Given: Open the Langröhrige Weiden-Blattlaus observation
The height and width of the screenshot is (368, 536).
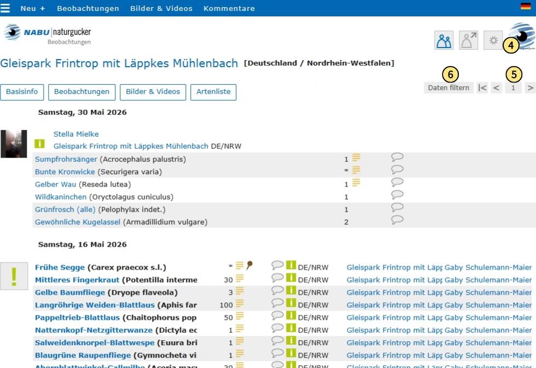Looking at the screenshot, I should (x=95, y=305).
